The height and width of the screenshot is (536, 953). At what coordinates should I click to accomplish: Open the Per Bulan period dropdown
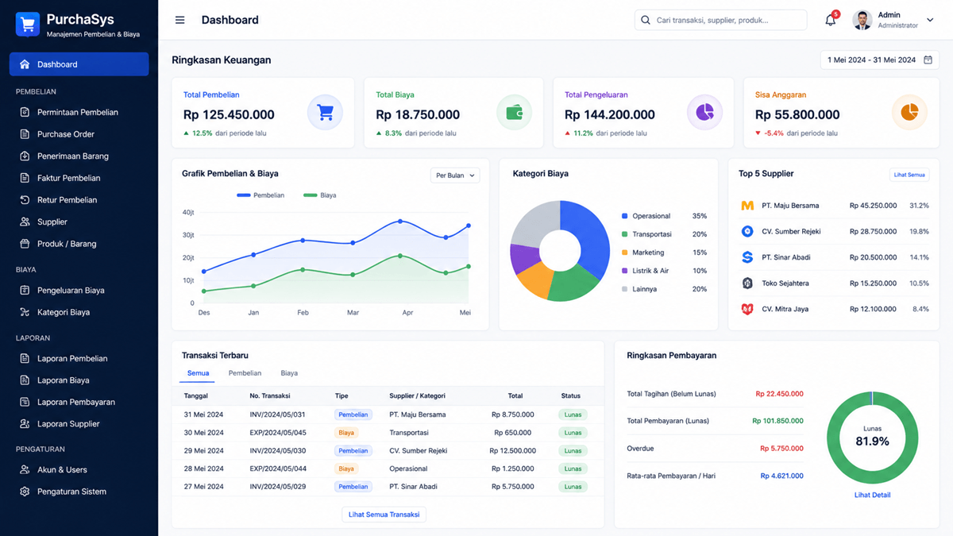coord(455,175)
